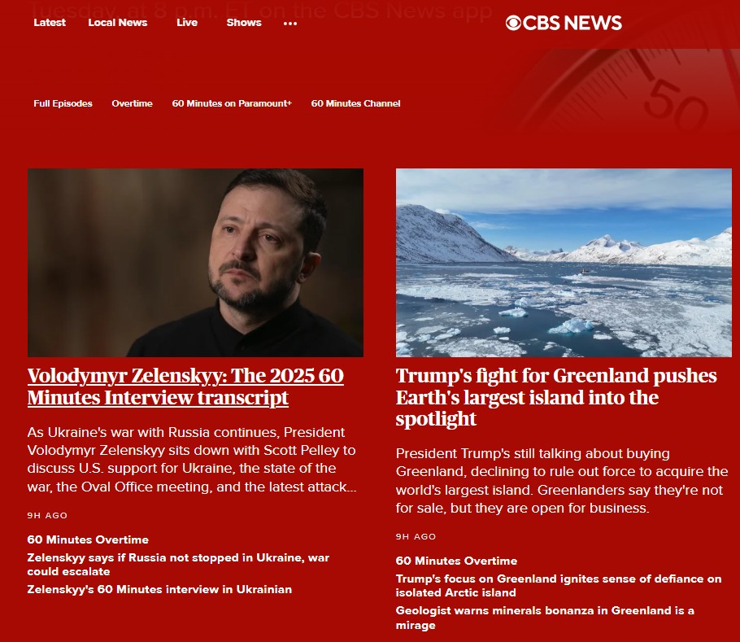Image resolution: width=740 pixels, height=642 pixels.
Task: Open Zelenskyy interview thumbnail image
Action: pyautogui.click(x=195, y=263)
